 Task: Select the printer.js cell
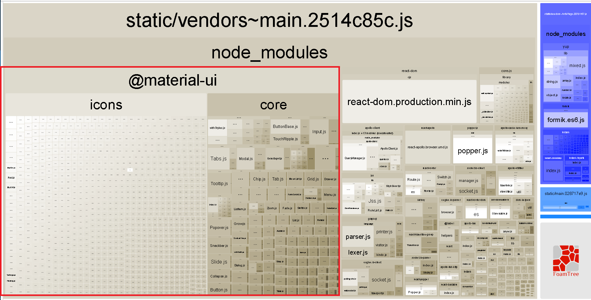point(384,232)
